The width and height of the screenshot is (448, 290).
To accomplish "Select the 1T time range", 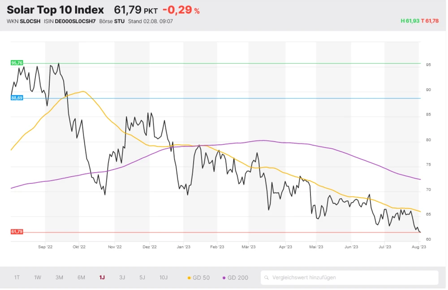I will [17, 277].
